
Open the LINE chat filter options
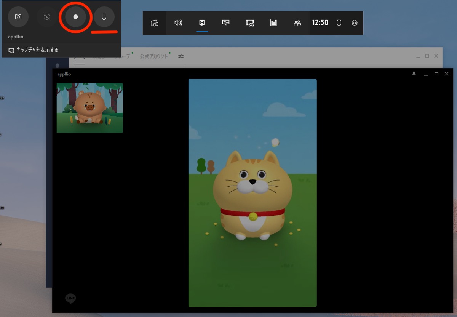180,56
